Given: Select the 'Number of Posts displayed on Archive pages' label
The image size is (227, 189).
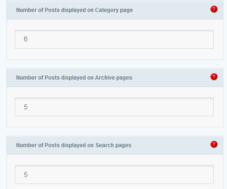Looking at the screenshot, I should (x=74, y=78).
